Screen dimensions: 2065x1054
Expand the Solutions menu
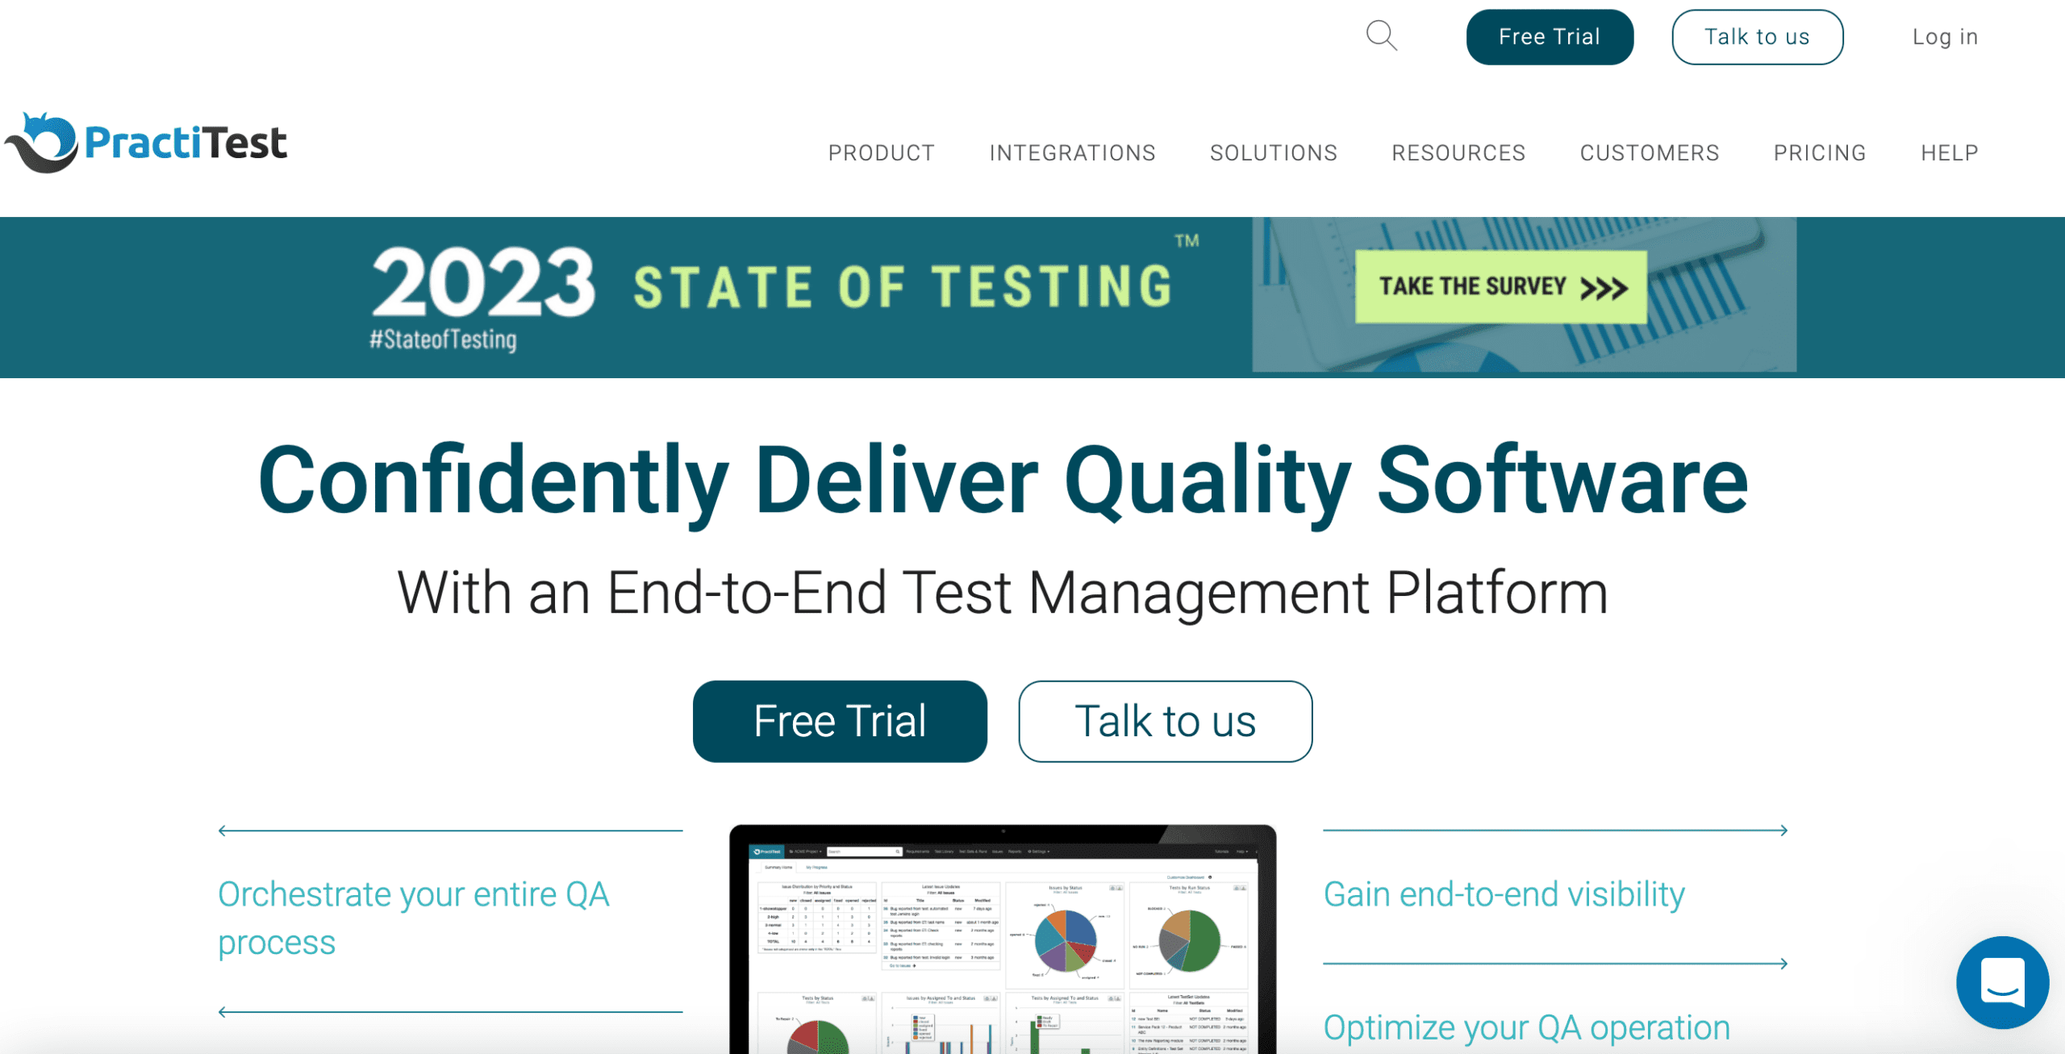[1273, 152]
